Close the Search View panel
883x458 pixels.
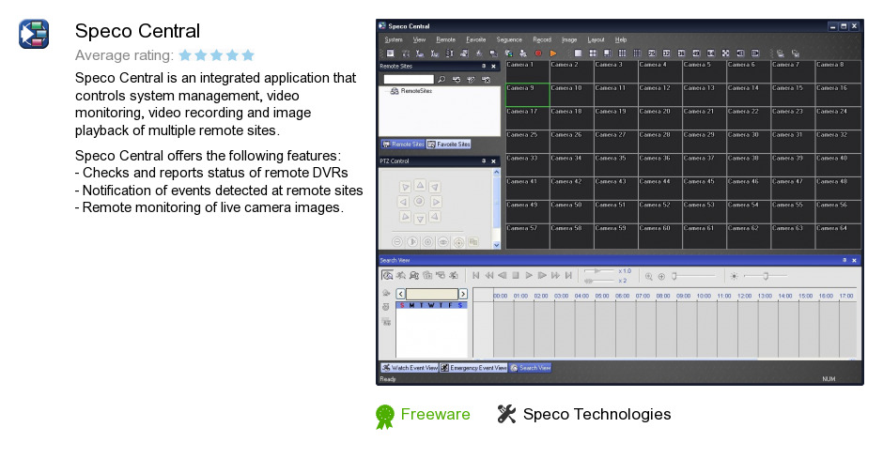tap(854, 260)
